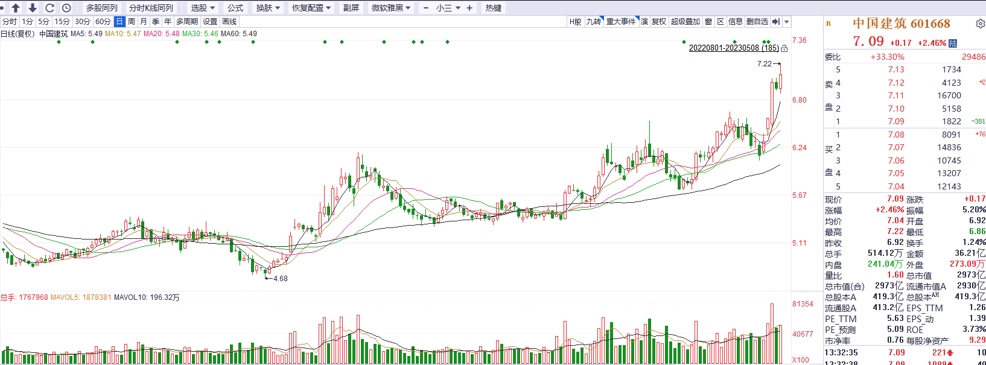Click the up arrow previous-stock icon

coord(16,8)
